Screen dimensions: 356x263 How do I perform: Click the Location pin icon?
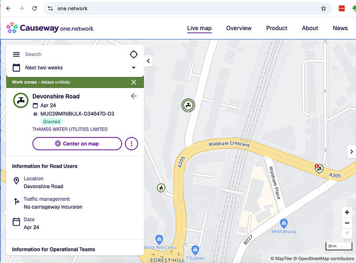tap(16, 181)
